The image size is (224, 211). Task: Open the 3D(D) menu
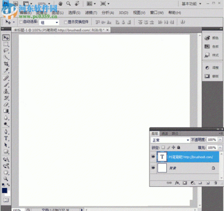tap(124, 13)
